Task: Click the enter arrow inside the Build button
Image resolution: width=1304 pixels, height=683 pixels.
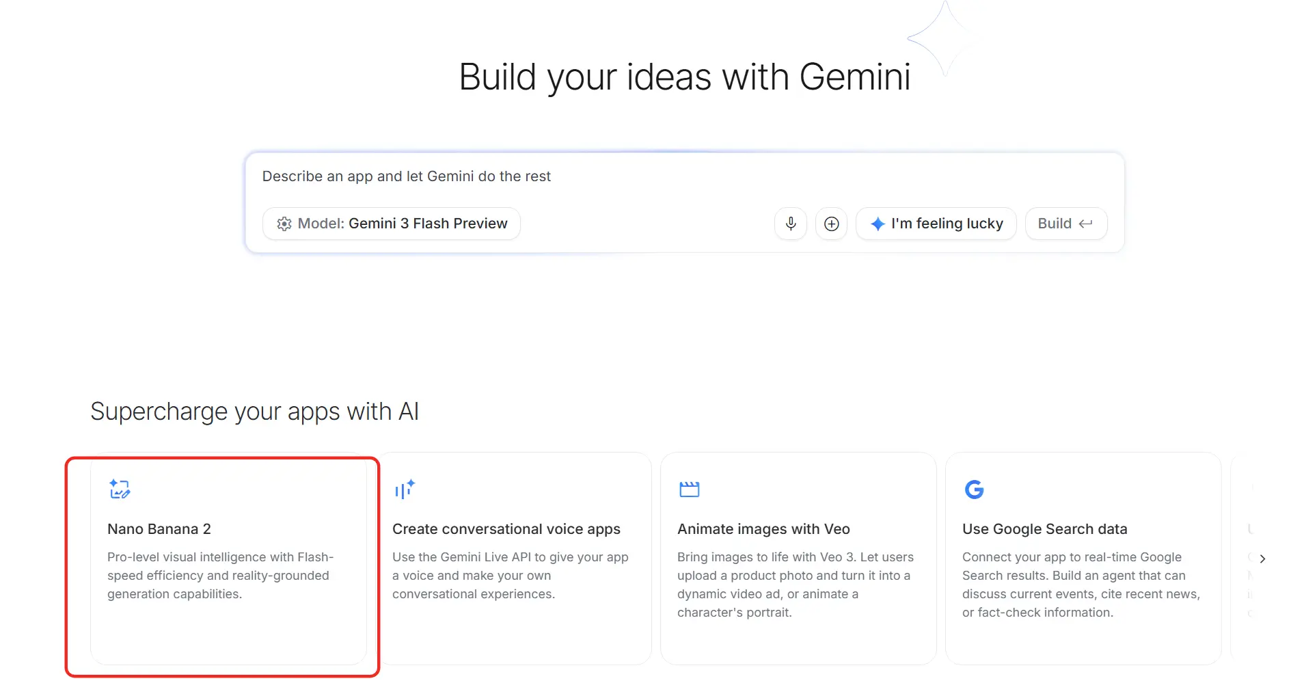Action: coord(1086,224)
